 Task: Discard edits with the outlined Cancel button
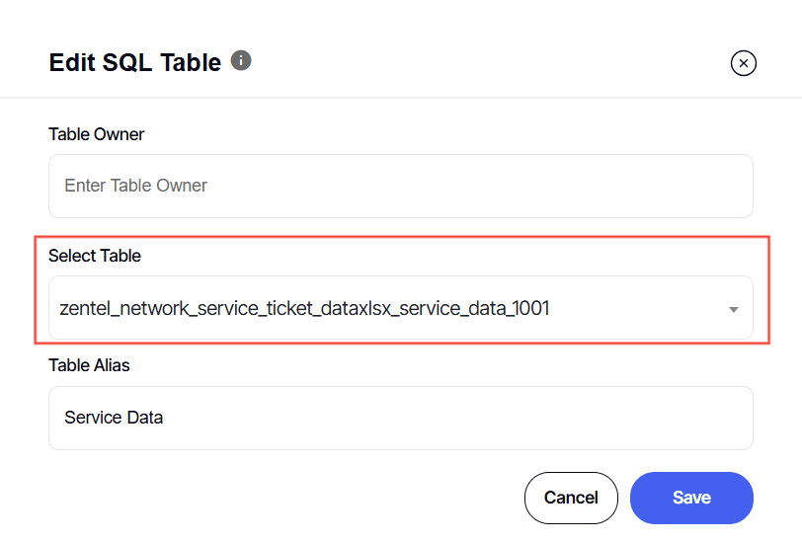pos(571,498)
